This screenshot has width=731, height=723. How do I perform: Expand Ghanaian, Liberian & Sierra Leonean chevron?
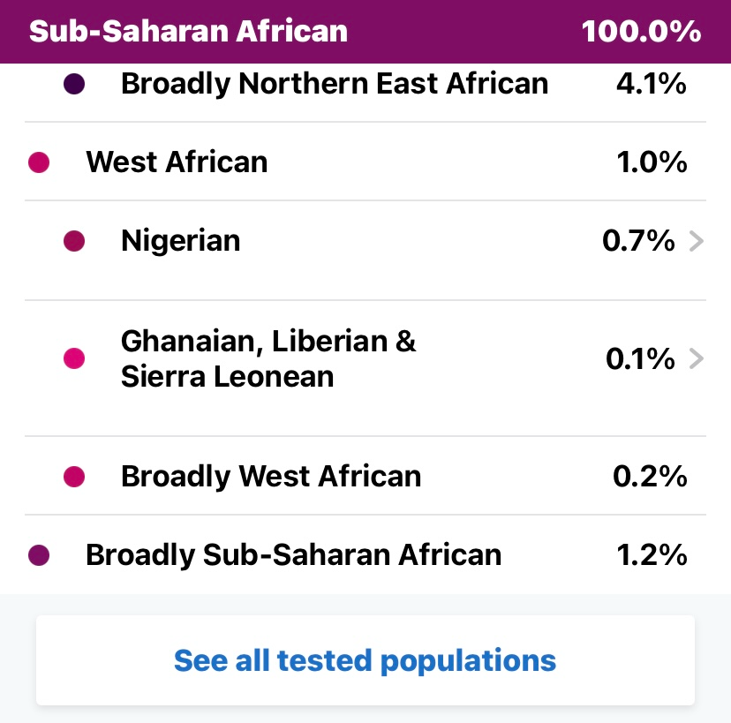click(x=696, y=358)
